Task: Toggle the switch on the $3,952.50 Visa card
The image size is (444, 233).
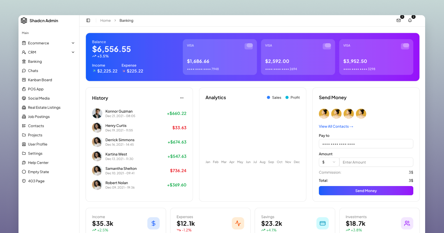Action: 405,46
